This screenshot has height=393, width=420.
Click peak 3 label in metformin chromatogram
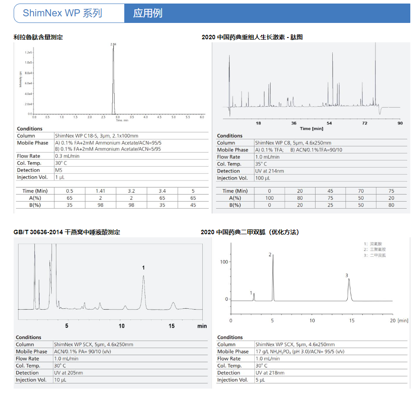point(347,276)
